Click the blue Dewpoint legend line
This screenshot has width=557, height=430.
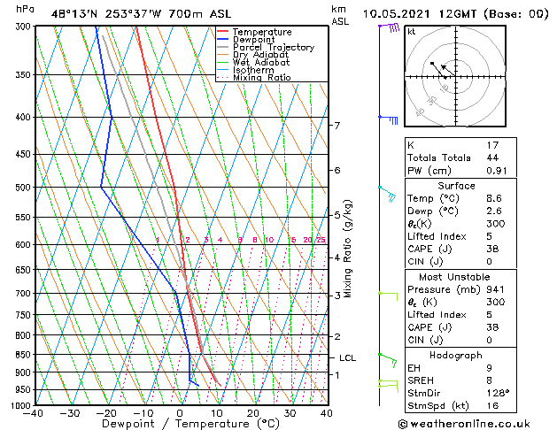point(223,39)
